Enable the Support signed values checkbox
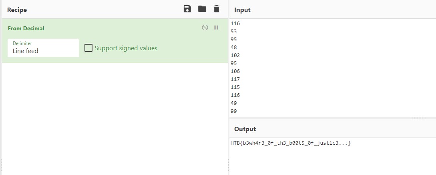Viewport: 436px width, 175px height. click(x=88, y=48)
